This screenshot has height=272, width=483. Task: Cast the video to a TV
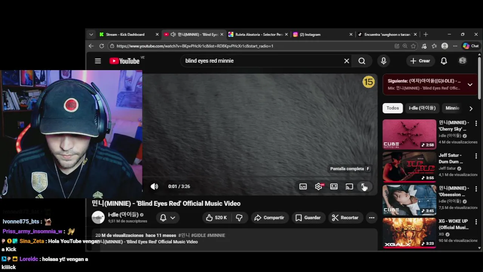[349, 186]
